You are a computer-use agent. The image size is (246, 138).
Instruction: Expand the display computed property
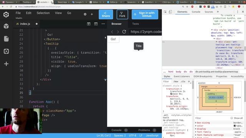[x=196, y=129]
